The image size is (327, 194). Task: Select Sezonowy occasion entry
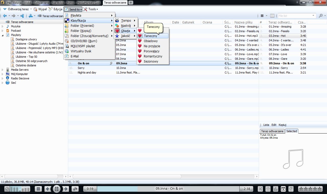click(x=153, y=62)
